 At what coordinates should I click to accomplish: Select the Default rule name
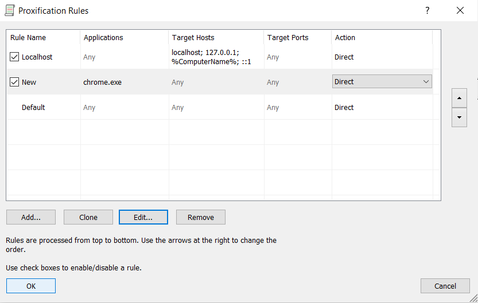point(33,107)
